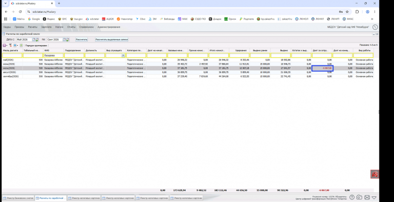Switch to Расчеты по заработной tab
The height and width of the screenshot is (202, 394).
click(x=50, y=198)
